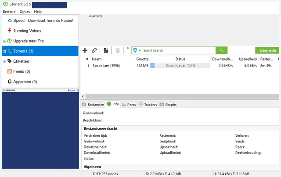Image resolution: width=281 pixels, height=177 pixels.
Task: Focus the Smart Search input field
Action: click(x=179, y=50)
